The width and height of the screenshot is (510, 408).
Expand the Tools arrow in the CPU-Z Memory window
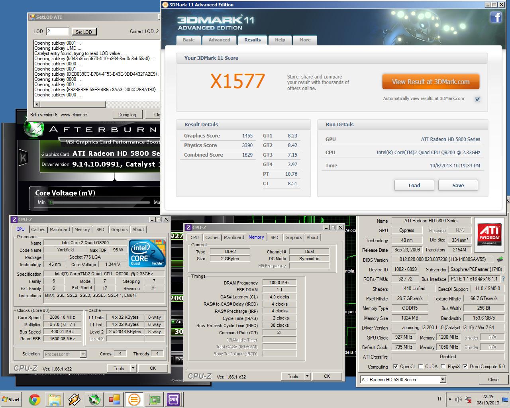[x=308, y=376]
